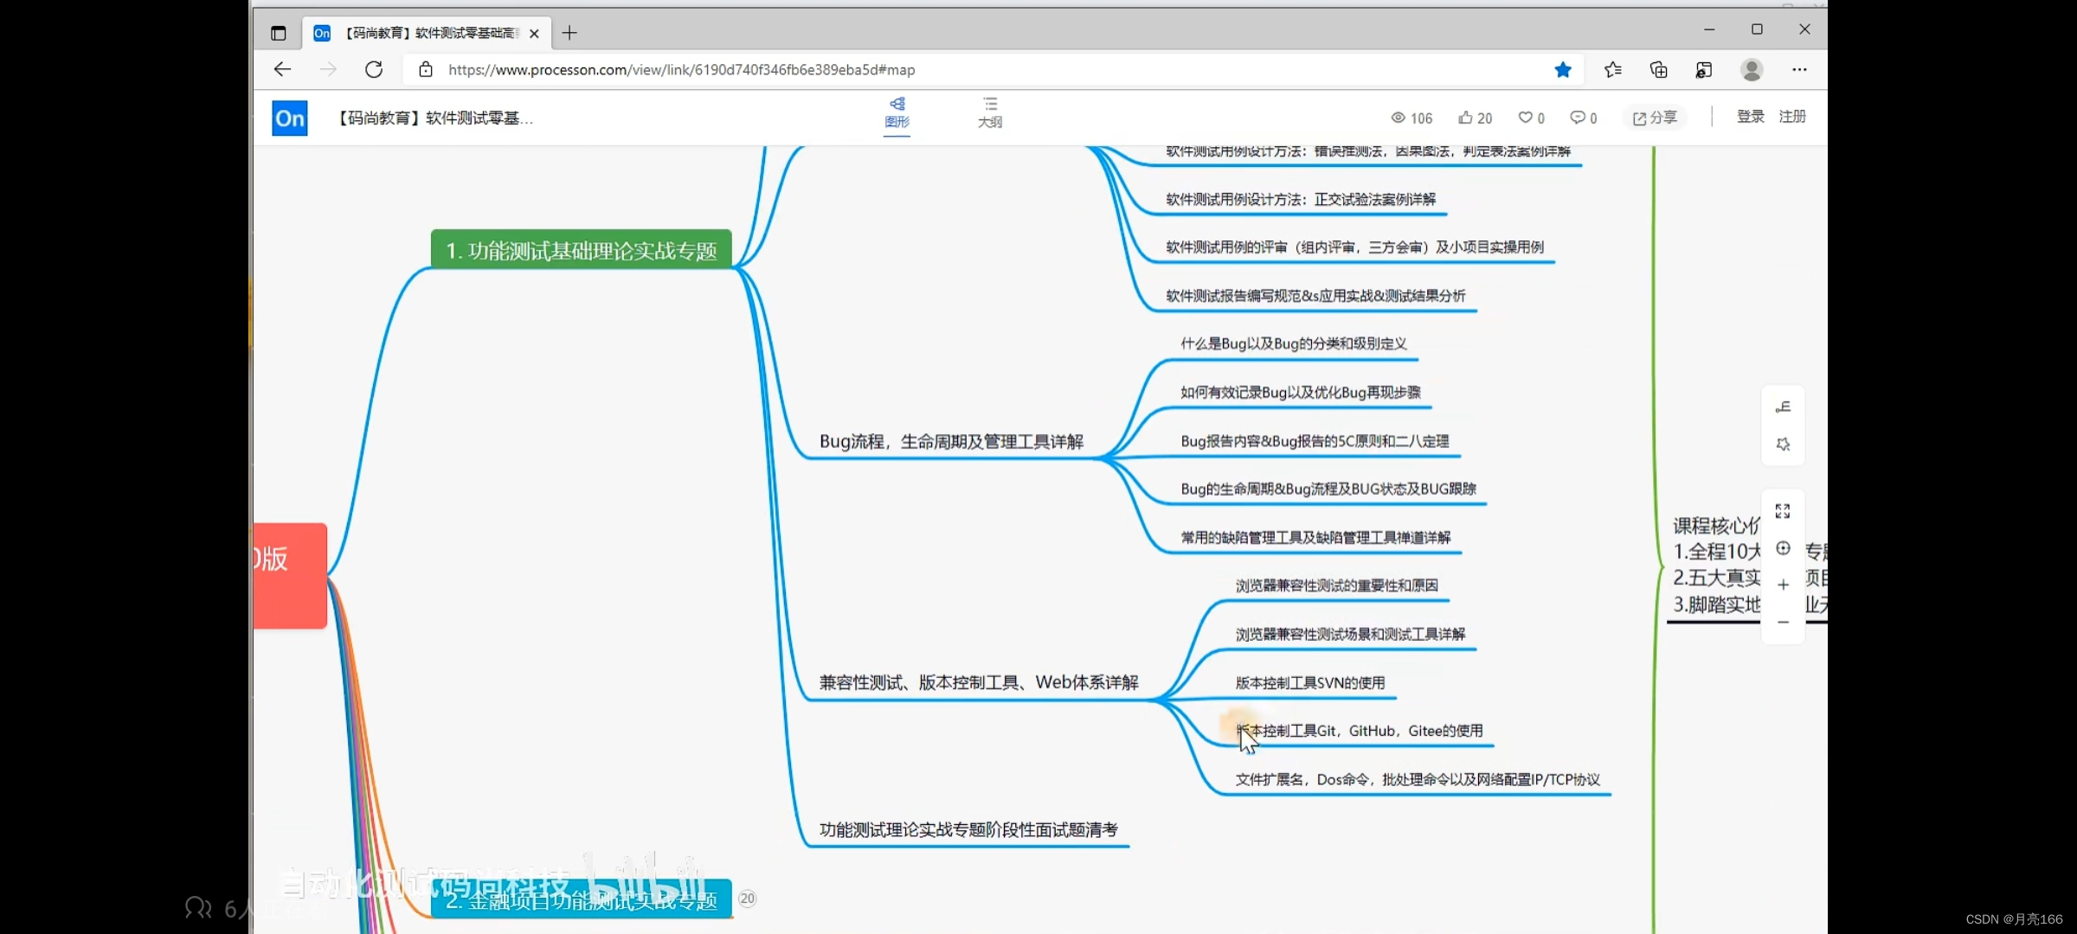Click the browser refresh icon
The image size is (2077, 934).
374,70
